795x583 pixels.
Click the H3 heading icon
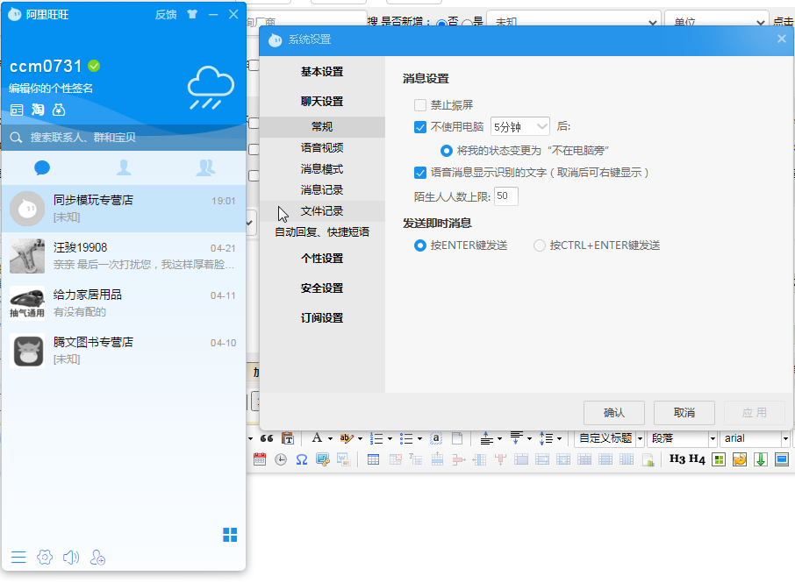[x=677, y=459]
